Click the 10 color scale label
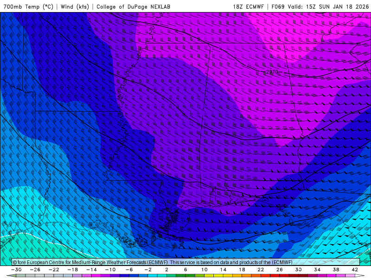Viewport: 371px width, 278px height. 204,270
